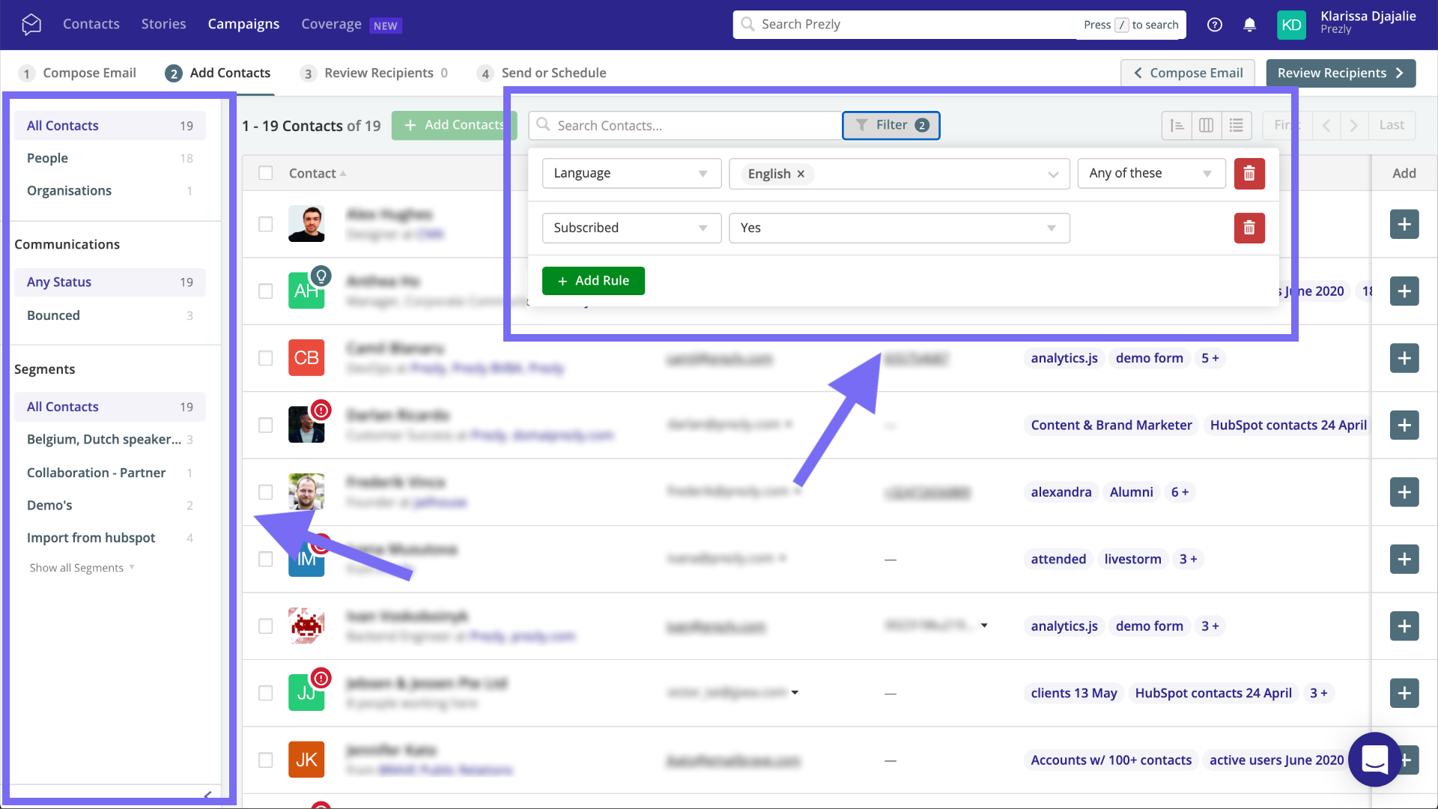Open the chat support bubble

[1375, 760]
